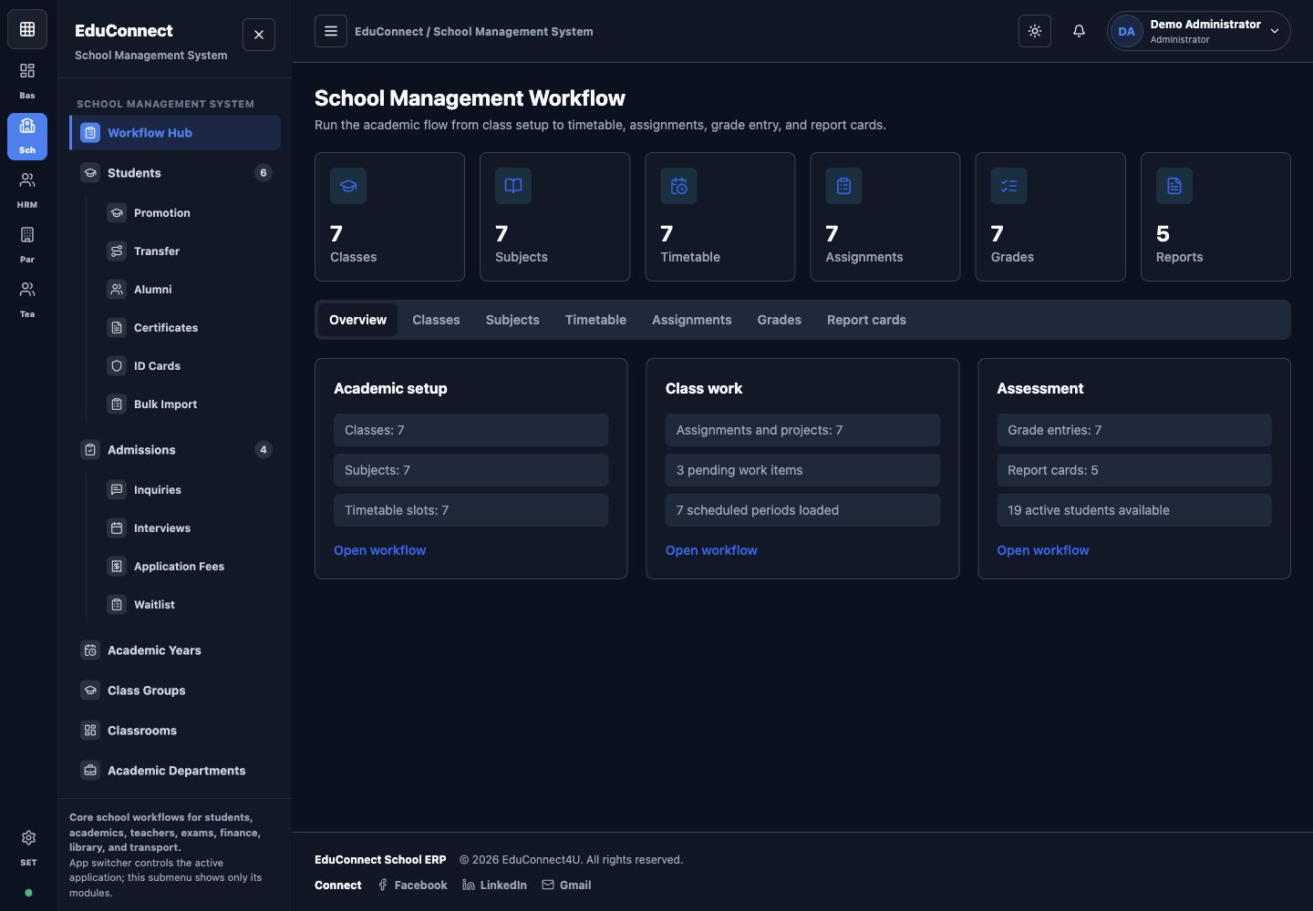This screenshot has width=1313, height=911.
Task: Open Certificates in sidebar
Action: tap(189, 328)
